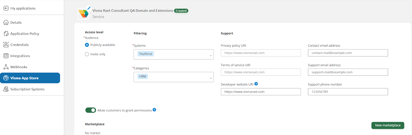Click the back arrow icon beside My applications
Screen dimensions: 412x135
tap(6, 8)
